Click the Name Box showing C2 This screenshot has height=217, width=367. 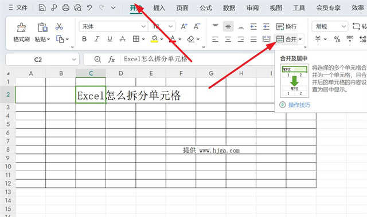[42, 60]
